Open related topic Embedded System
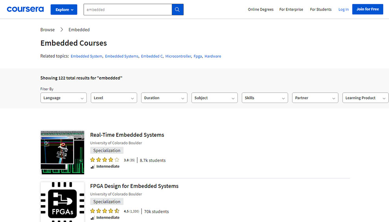Image resolution: width=389 pixels, height=222 pixels. (86, 56)
